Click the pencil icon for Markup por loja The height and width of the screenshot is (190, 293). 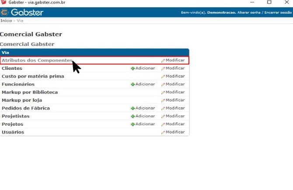pos(163,100)
